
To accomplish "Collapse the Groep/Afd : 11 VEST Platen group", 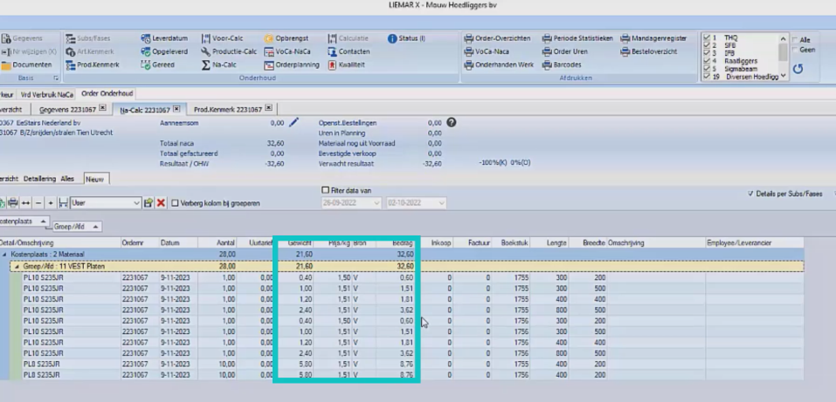I will (x=17, y=266).
